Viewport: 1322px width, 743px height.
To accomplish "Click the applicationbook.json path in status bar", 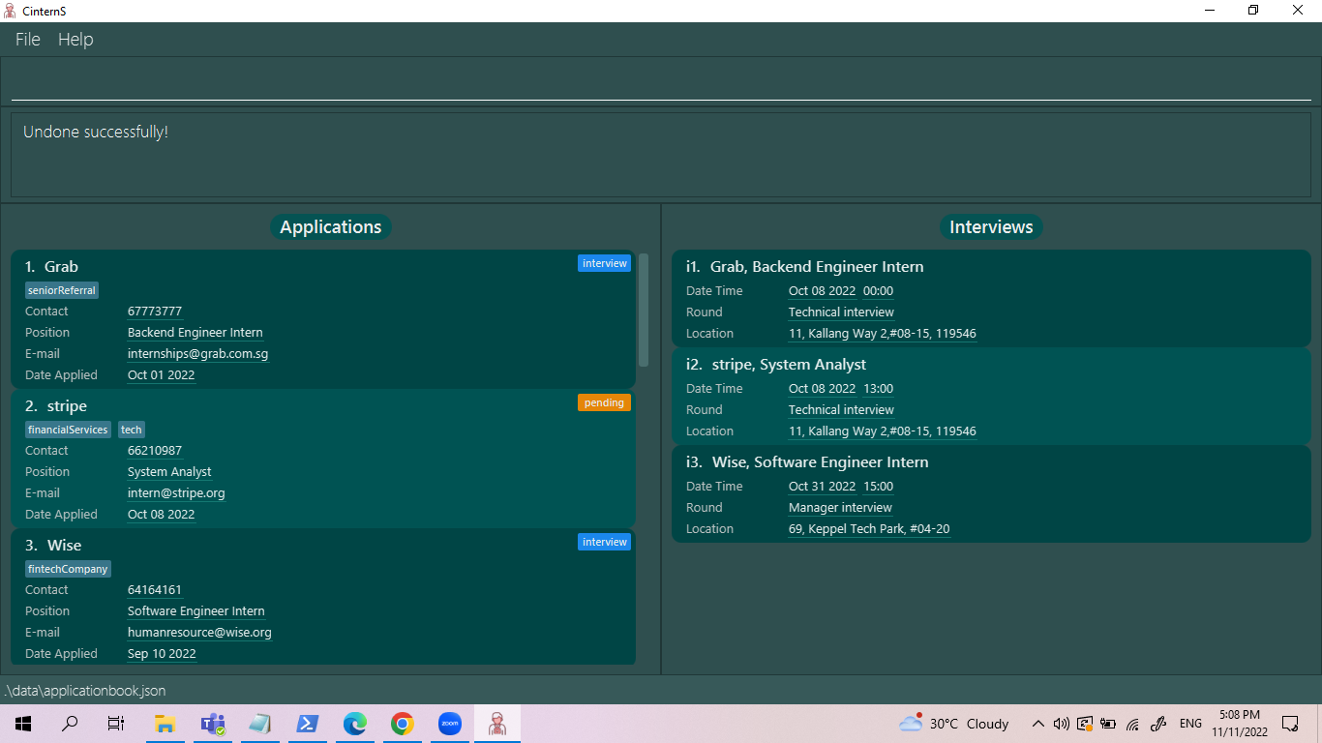I will [85, 691].
